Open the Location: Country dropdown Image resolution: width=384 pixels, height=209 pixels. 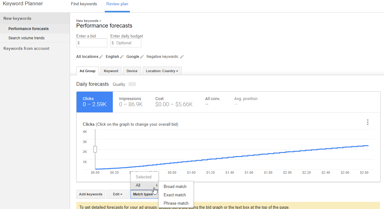pyautogui.click(x=162, y=71)
